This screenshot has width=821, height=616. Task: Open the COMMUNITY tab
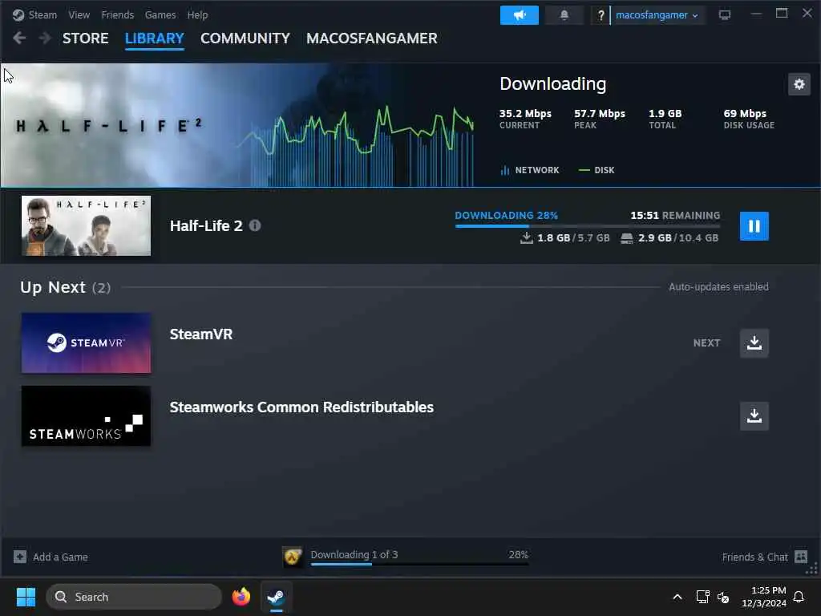[245, 38]
